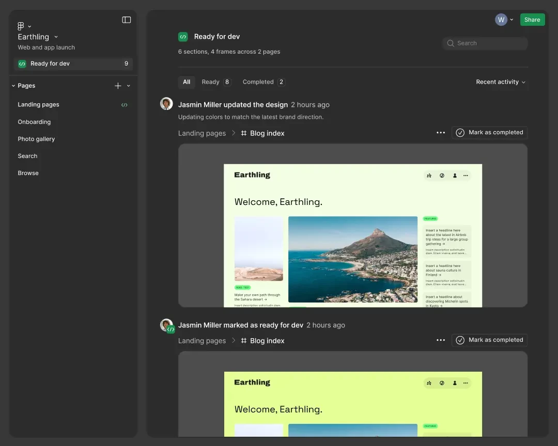The image size is (558, 446).
Task: Click the green Share button
Action: click(x=532, y=19)
